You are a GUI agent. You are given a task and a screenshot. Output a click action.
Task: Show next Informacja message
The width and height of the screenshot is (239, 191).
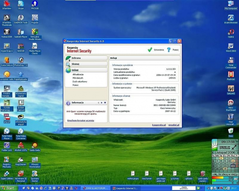tap(101, 103)
